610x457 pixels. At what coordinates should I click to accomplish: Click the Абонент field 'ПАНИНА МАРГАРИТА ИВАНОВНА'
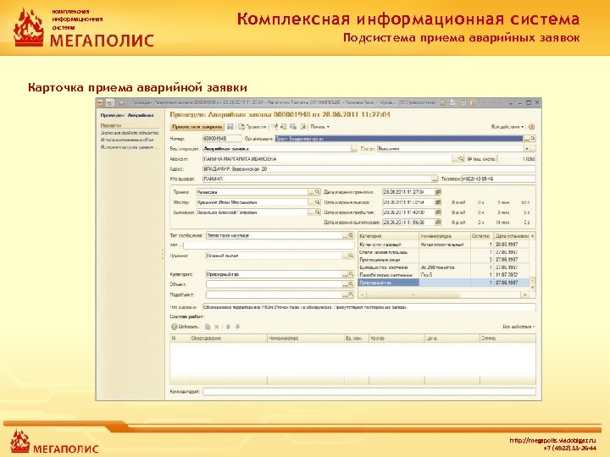click(x=327, y=159)
